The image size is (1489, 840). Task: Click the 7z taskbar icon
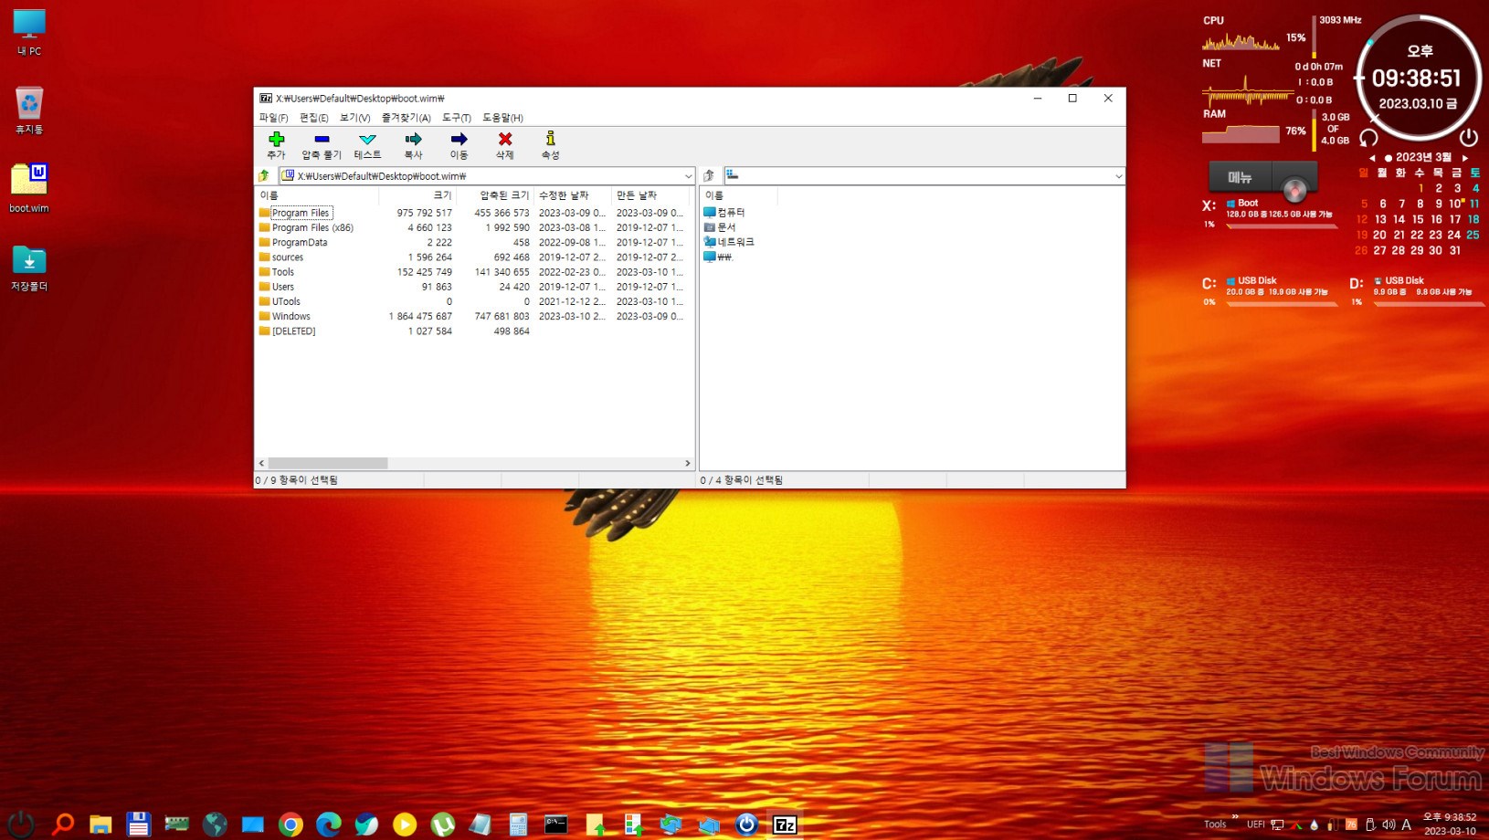tap(785, 824)
